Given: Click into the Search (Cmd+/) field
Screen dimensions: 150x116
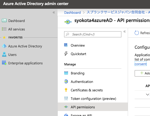Looking at the screenshot, I should (x=93, y=34).
